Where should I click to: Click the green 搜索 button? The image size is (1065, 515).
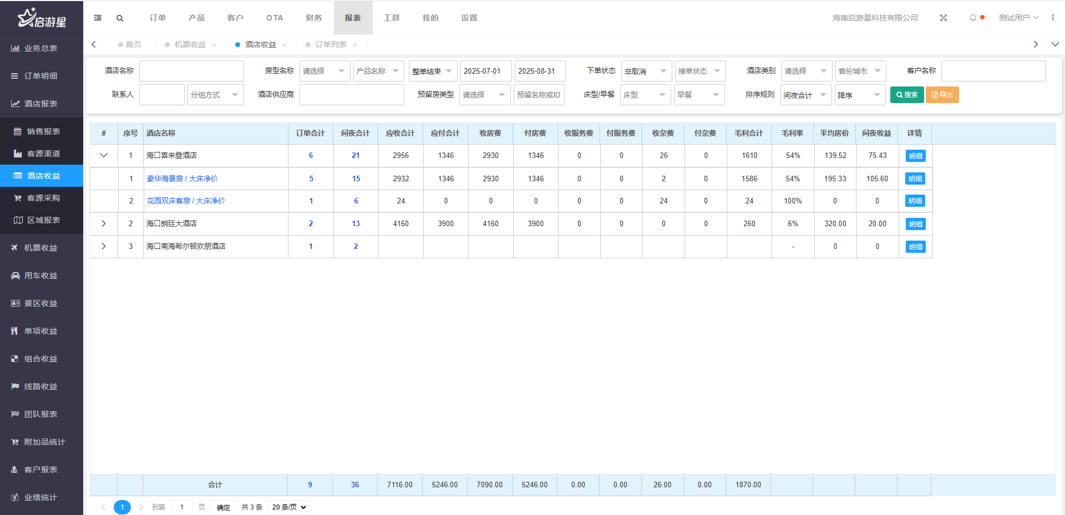pyautogui.click(x=906, y=95)
